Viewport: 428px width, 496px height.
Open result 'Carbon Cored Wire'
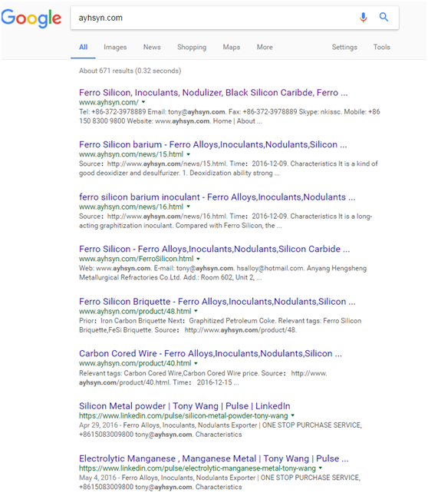coord(210,353)
